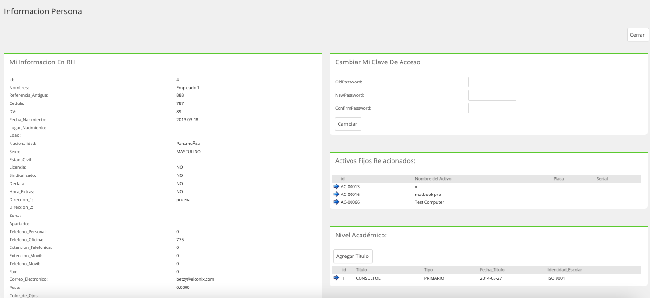Click the Peso value 0.0000
This screenshot has width=650, height=298.
[x=183, y=288]
